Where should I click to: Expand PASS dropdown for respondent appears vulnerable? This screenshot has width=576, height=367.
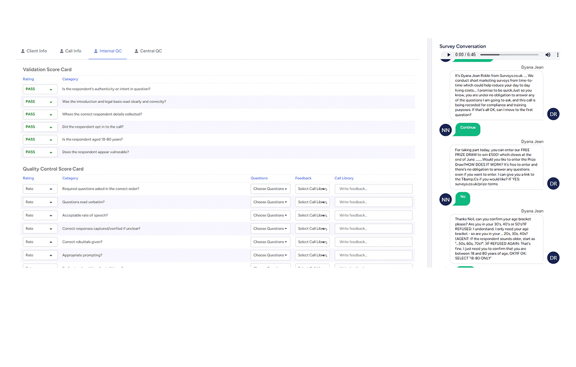(40, 152)
